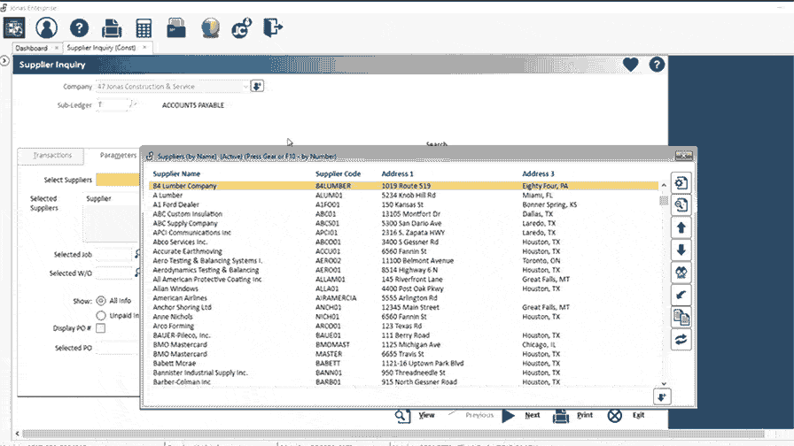This screenshot has height=446, width=794.
Task: Click the Address 1 column header
Action: coord(398,174)
